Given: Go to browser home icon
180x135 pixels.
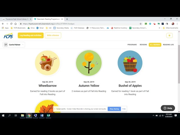Looking at the screenshot, I should (x=15, y=24).
